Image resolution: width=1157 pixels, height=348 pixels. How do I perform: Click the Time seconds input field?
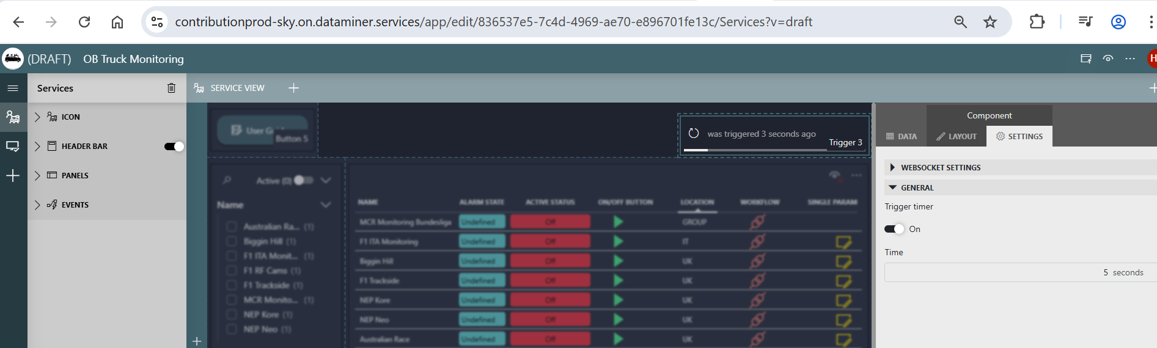1015,272
